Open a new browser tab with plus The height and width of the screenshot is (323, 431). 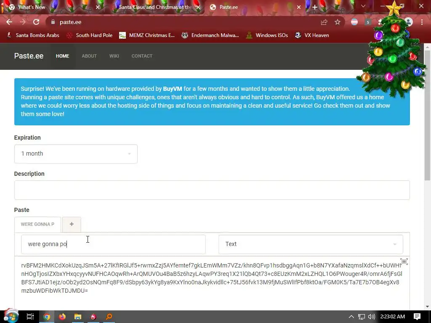pyautogui.click(x=315, y=7)
